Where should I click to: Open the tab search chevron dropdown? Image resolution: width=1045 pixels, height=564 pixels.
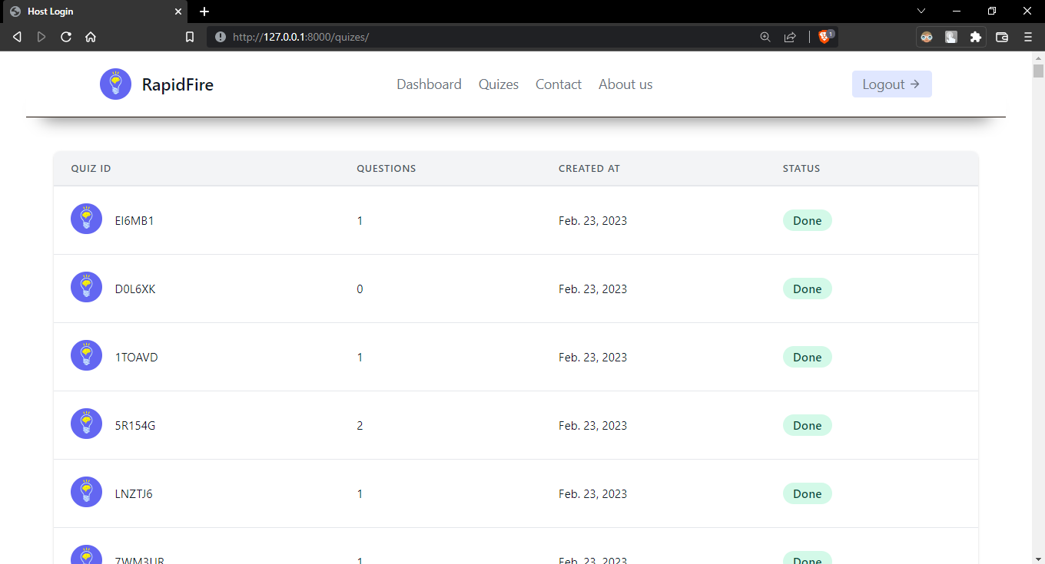coord(921,12)
